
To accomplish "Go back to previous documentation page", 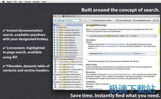I will [x=86, y=21].
